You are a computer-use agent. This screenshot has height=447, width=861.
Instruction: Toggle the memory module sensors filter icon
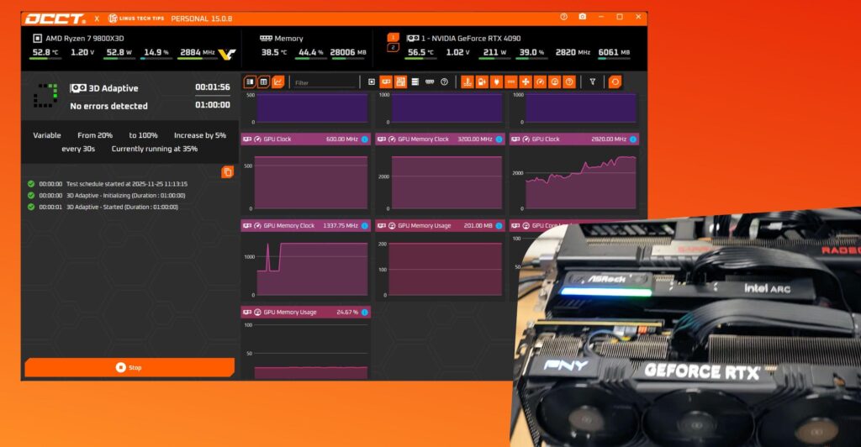point(430,82)
